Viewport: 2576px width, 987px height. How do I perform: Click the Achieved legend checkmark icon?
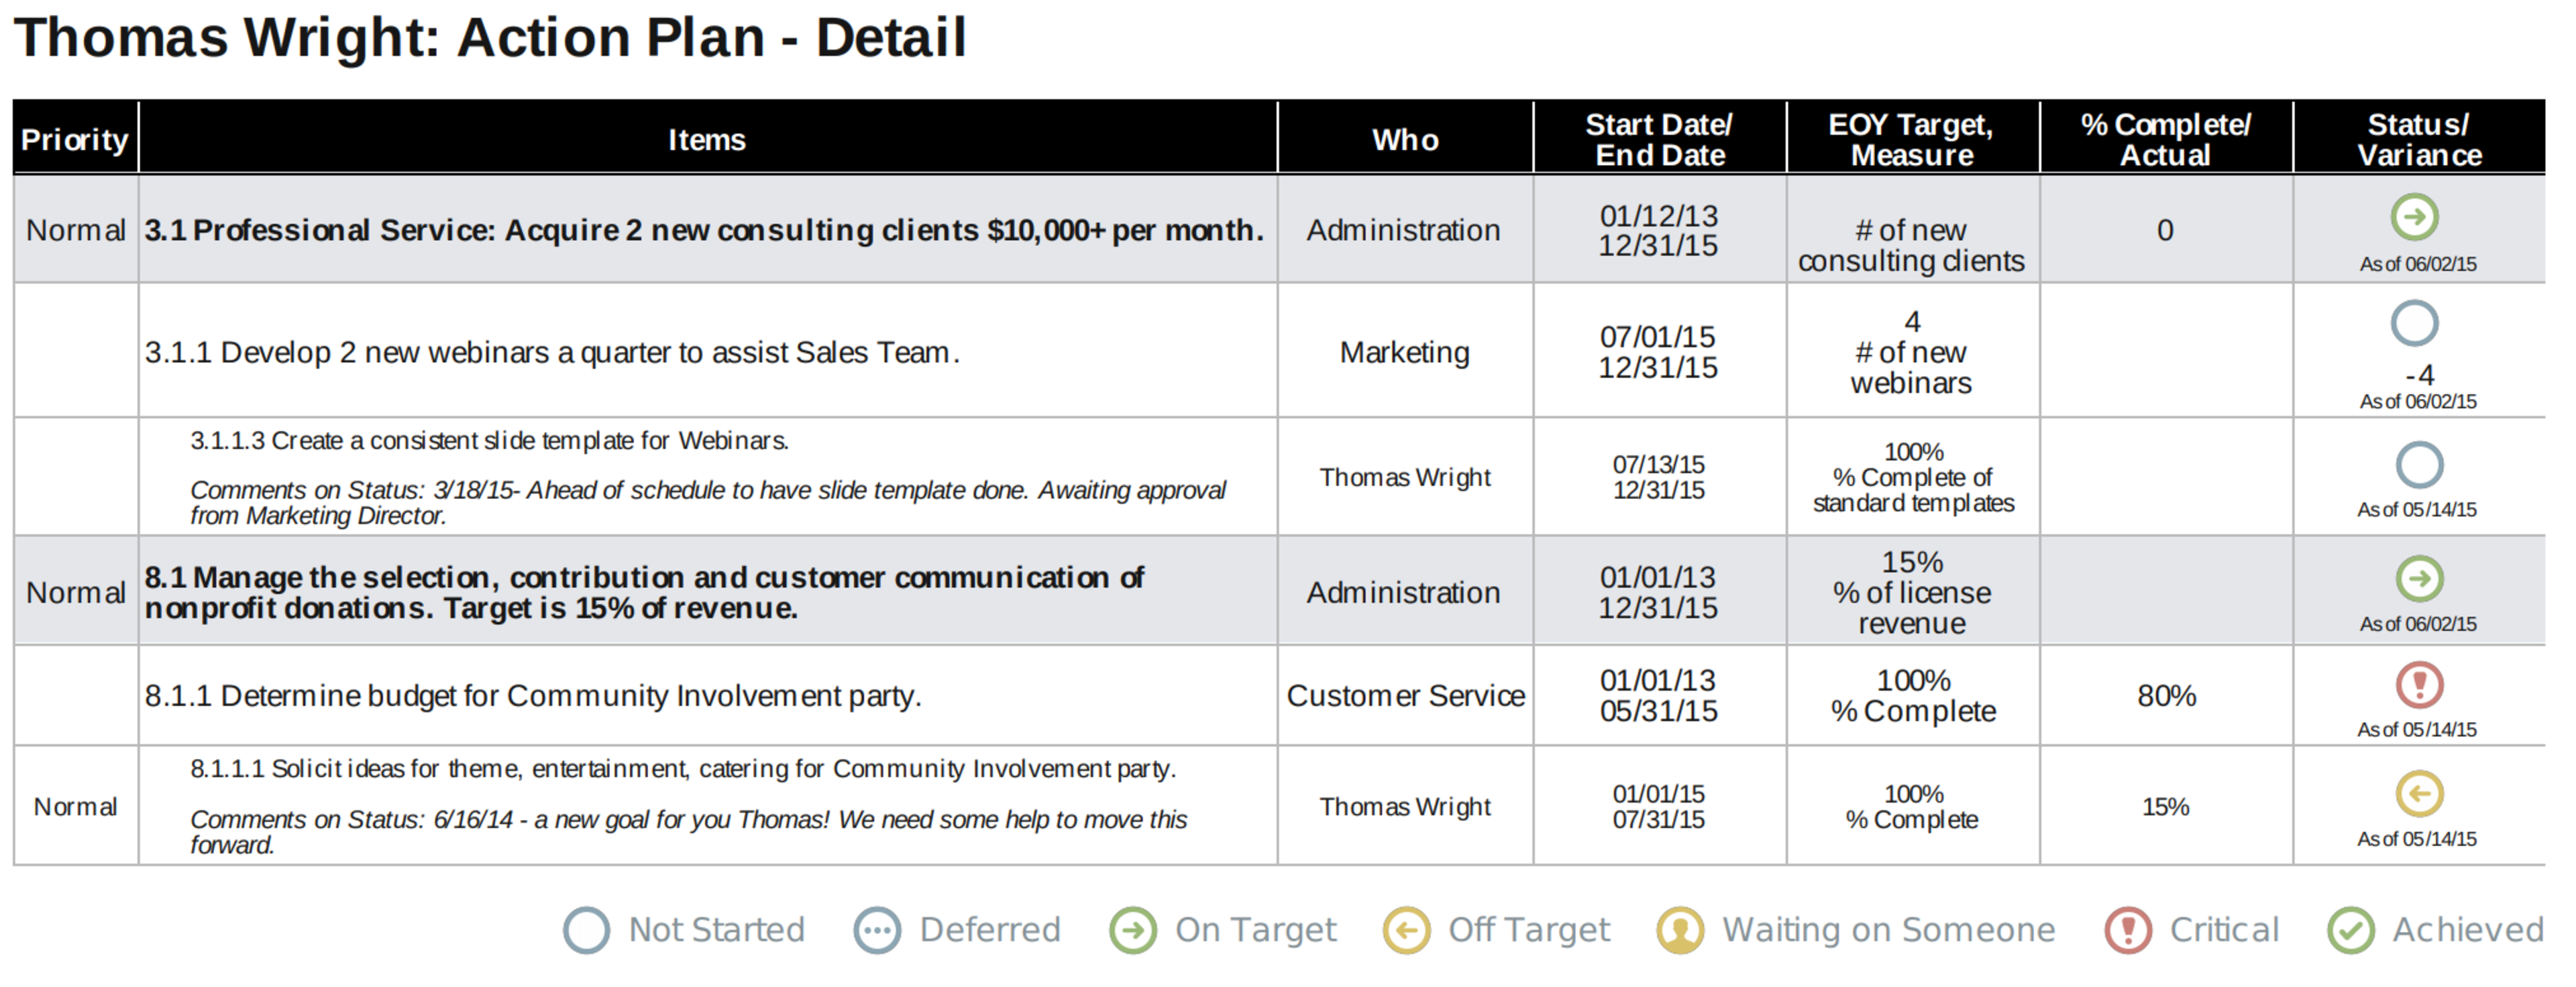[x=2350, y=930]
